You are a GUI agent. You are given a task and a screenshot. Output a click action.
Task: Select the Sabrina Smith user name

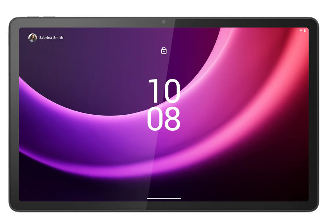51,38
